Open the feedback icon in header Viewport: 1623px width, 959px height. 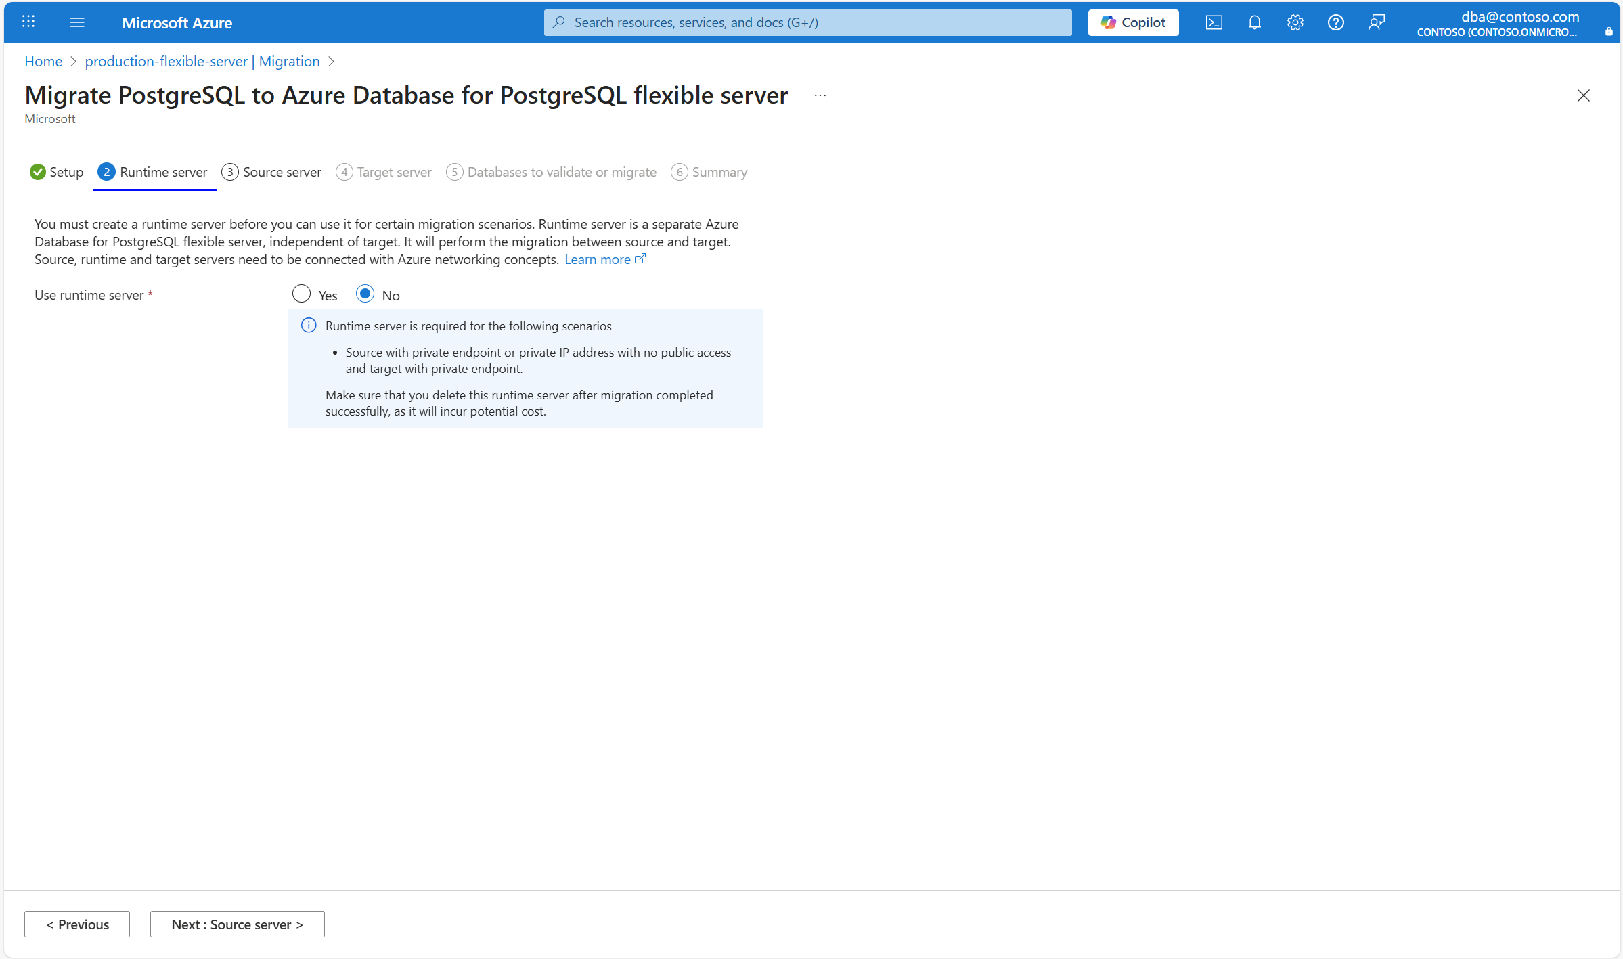(x=1376, y=22)
